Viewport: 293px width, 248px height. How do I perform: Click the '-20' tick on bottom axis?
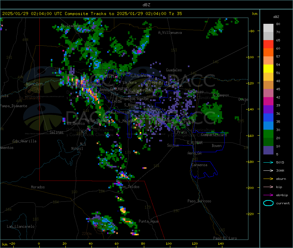(x=12, y=243)
